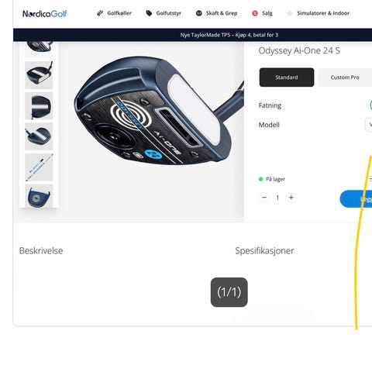Viewport: 372px width, 372px height.
Task: Select the Standard option
Action: tap(287, 77)
